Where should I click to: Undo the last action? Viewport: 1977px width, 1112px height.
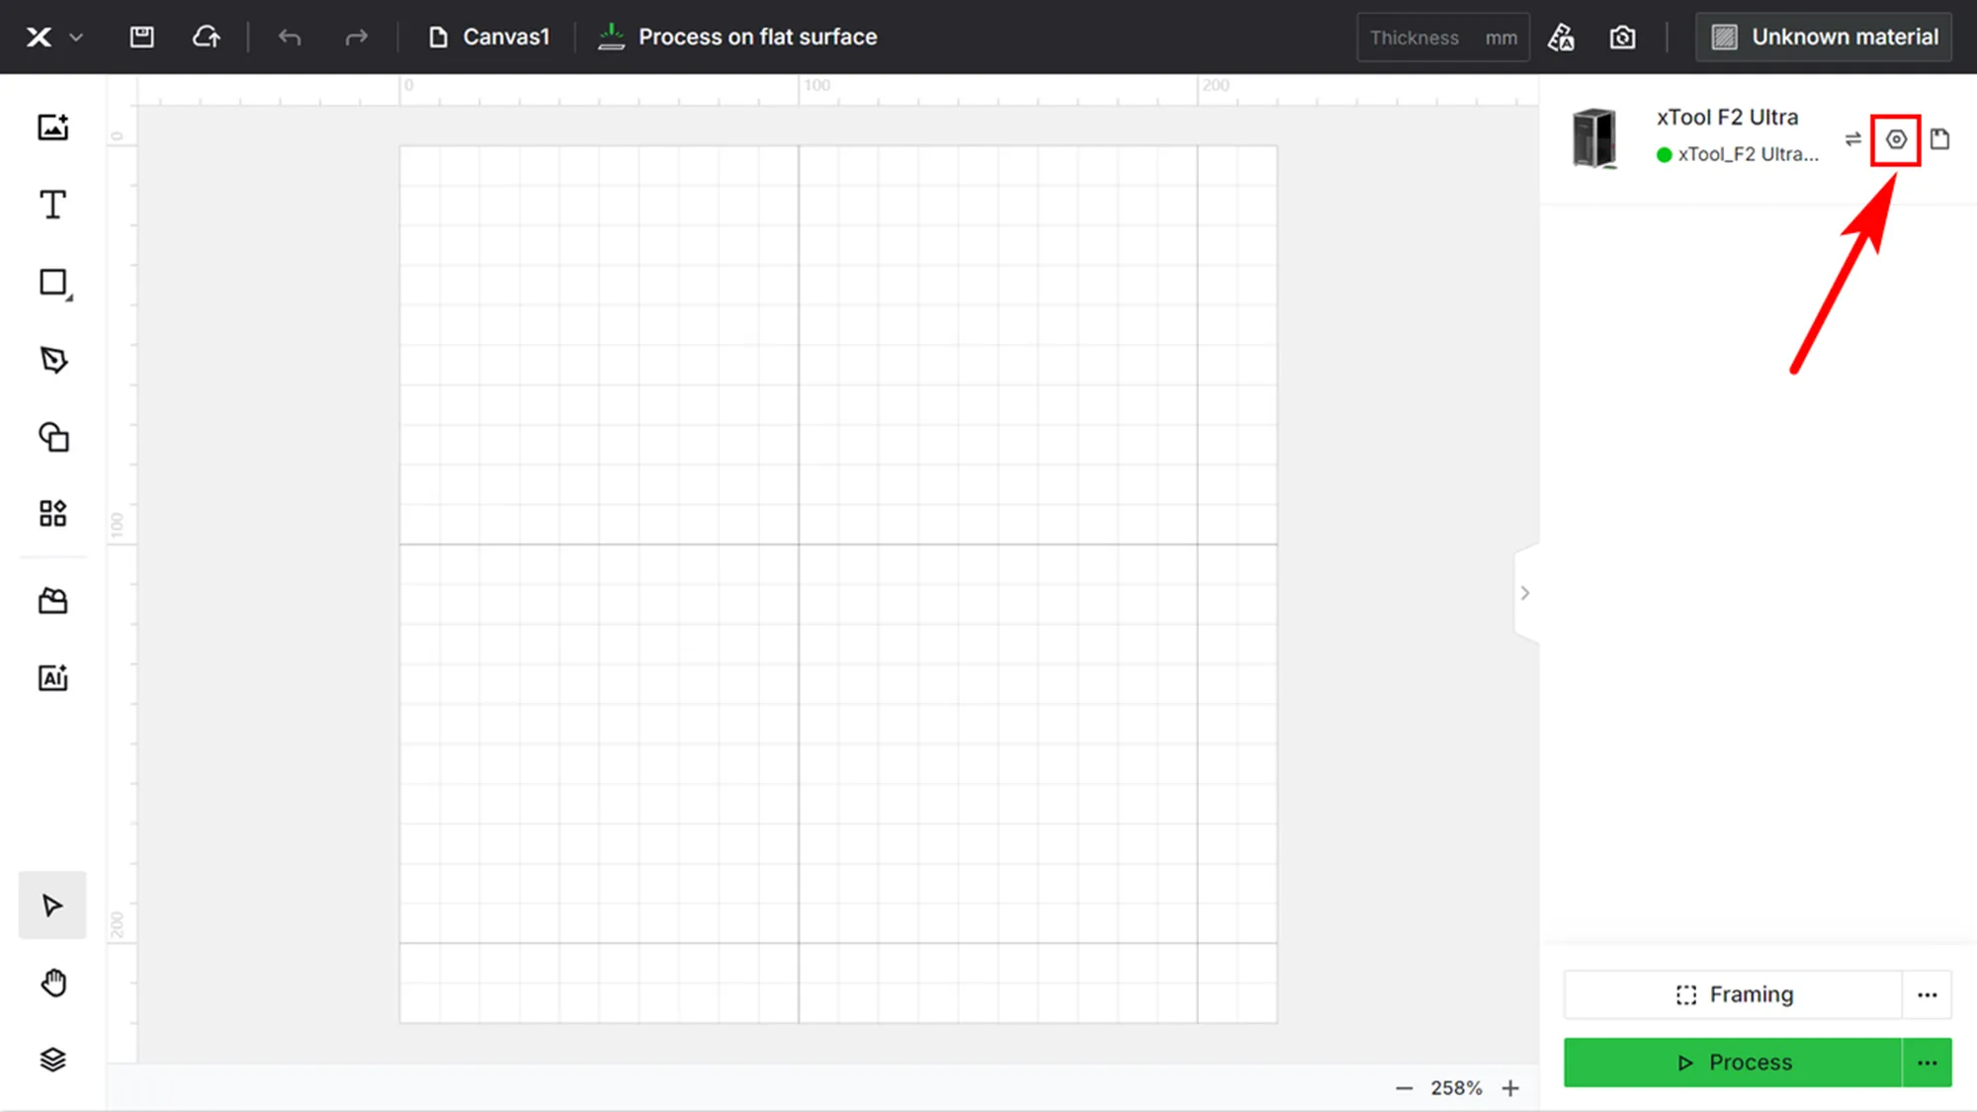290,38
